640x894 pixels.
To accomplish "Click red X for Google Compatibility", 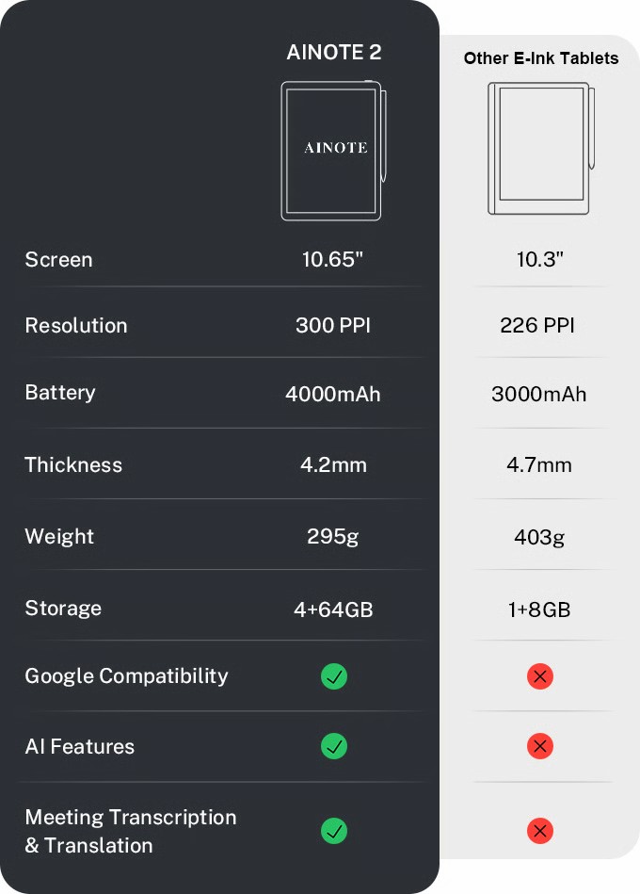I will (540, 675).
